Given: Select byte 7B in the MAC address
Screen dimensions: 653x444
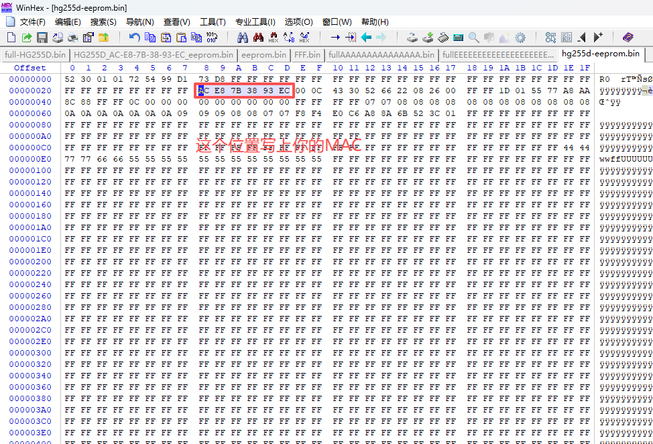Looking at the screenshot, I should tap(236, 91).
